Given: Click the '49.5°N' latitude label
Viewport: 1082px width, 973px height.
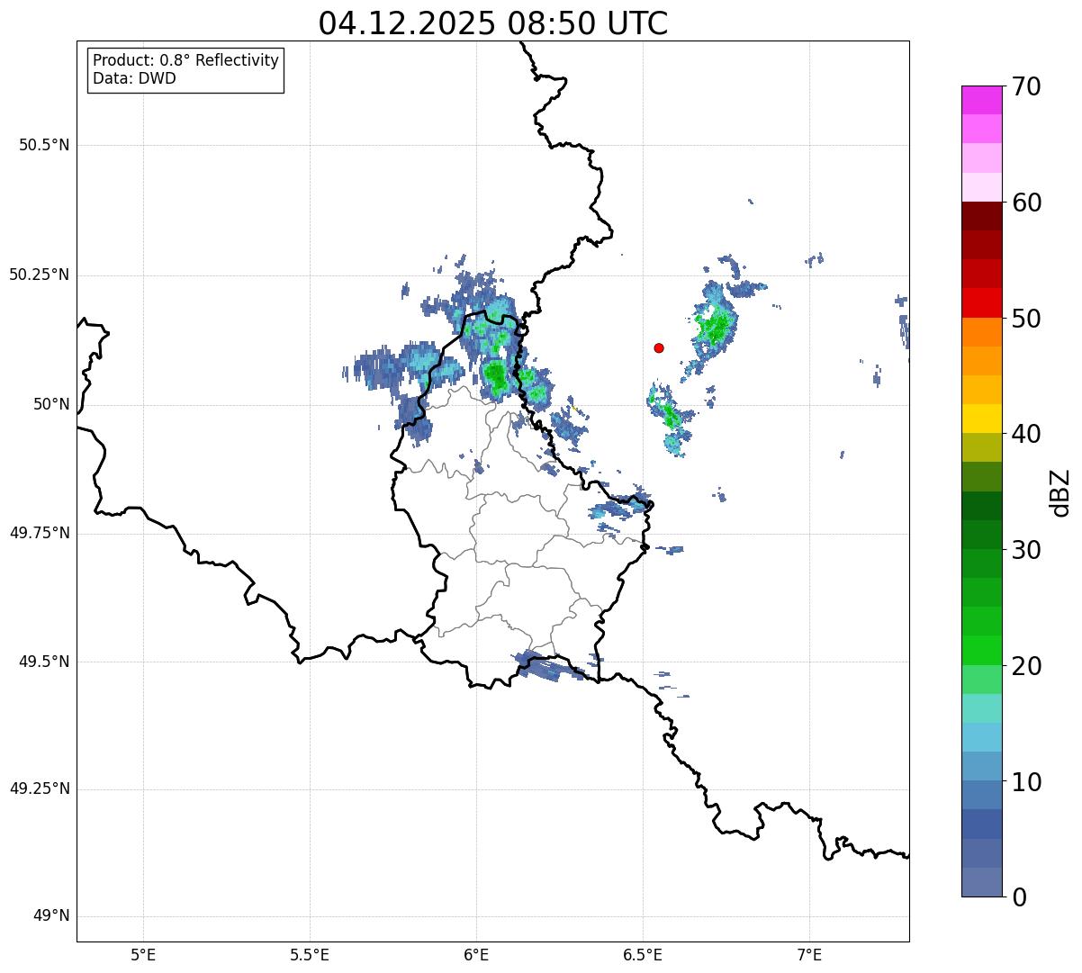Looking at the screenshot, I should click(x=43, y=662).
